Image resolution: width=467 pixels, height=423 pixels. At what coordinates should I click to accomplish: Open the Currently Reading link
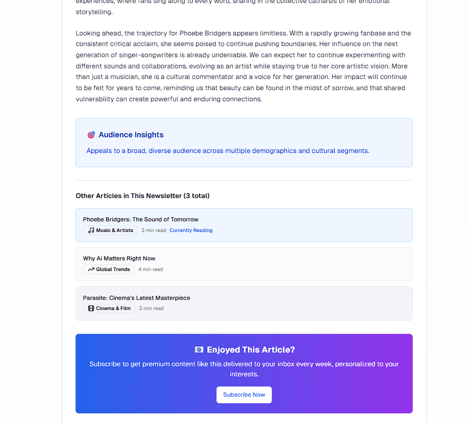point(191,230)
